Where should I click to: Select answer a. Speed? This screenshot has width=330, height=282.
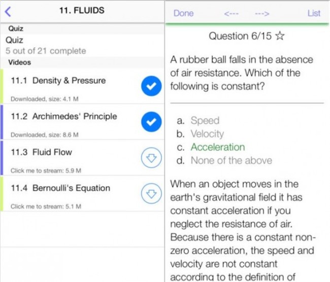coord(205,121)
